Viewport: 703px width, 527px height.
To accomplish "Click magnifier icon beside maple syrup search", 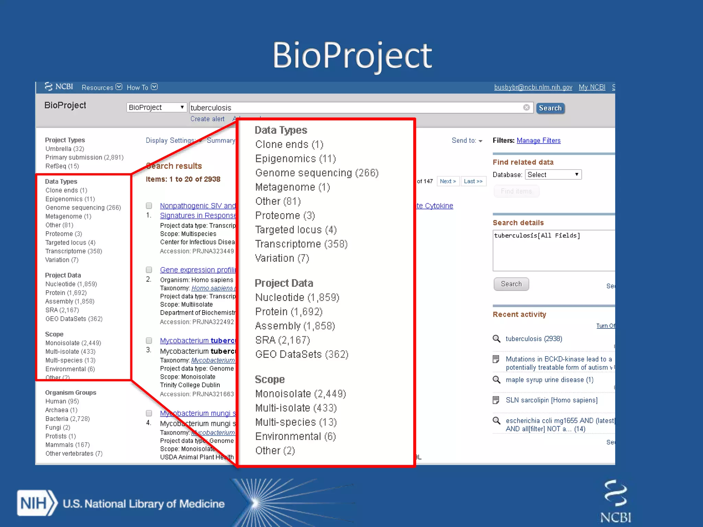I will 496,379.
